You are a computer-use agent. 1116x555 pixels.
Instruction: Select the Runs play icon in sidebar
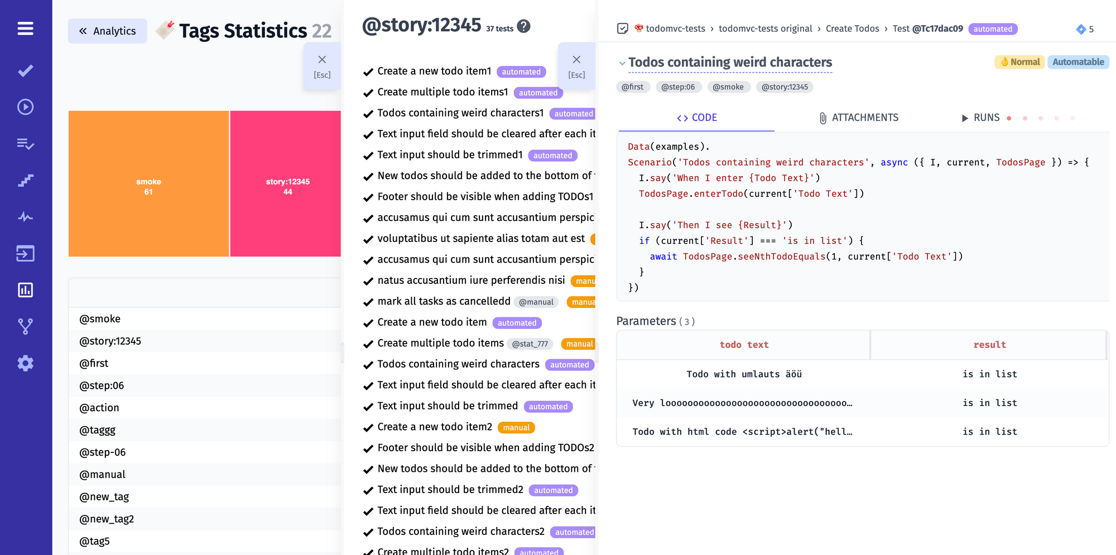coord(25,107)
